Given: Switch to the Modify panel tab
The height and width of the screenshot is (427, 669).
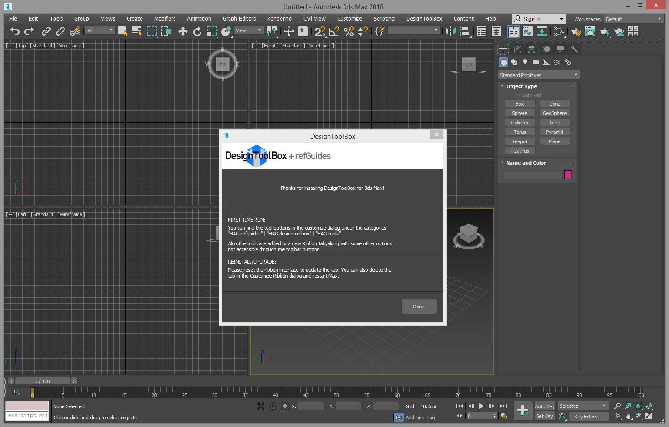Looking at the screenshot, I should pyautogui.click(x=517, y=49).
